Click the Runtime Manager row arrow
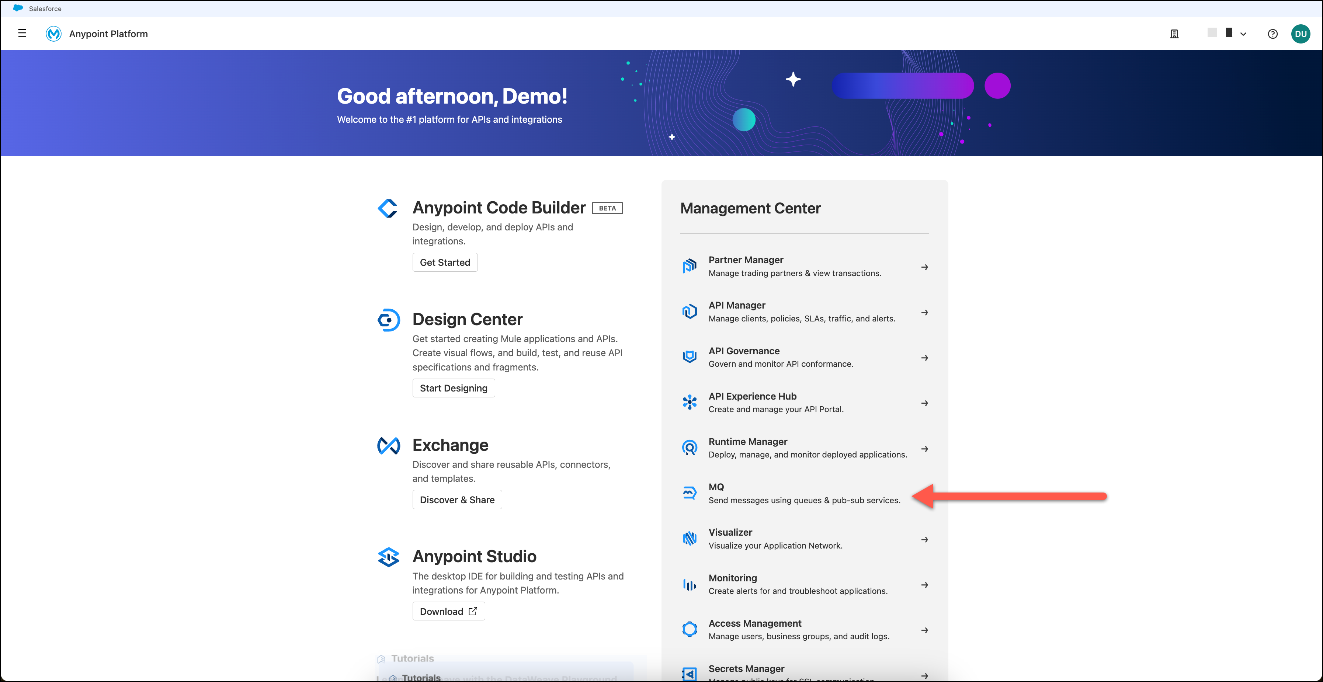The height and width of the screenshot is (682, 1323). click(x=924, y=449)
